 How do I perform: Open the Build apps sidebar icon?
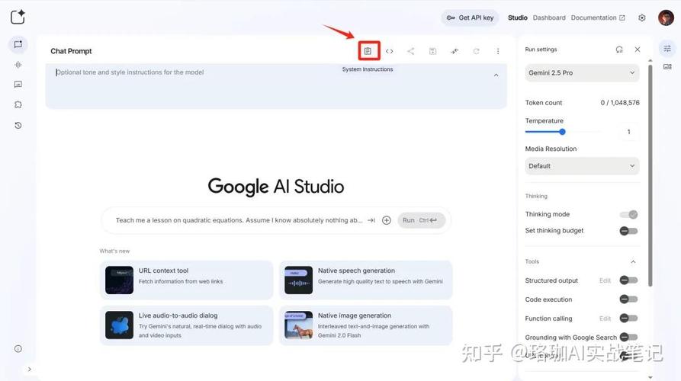(18, 104)
